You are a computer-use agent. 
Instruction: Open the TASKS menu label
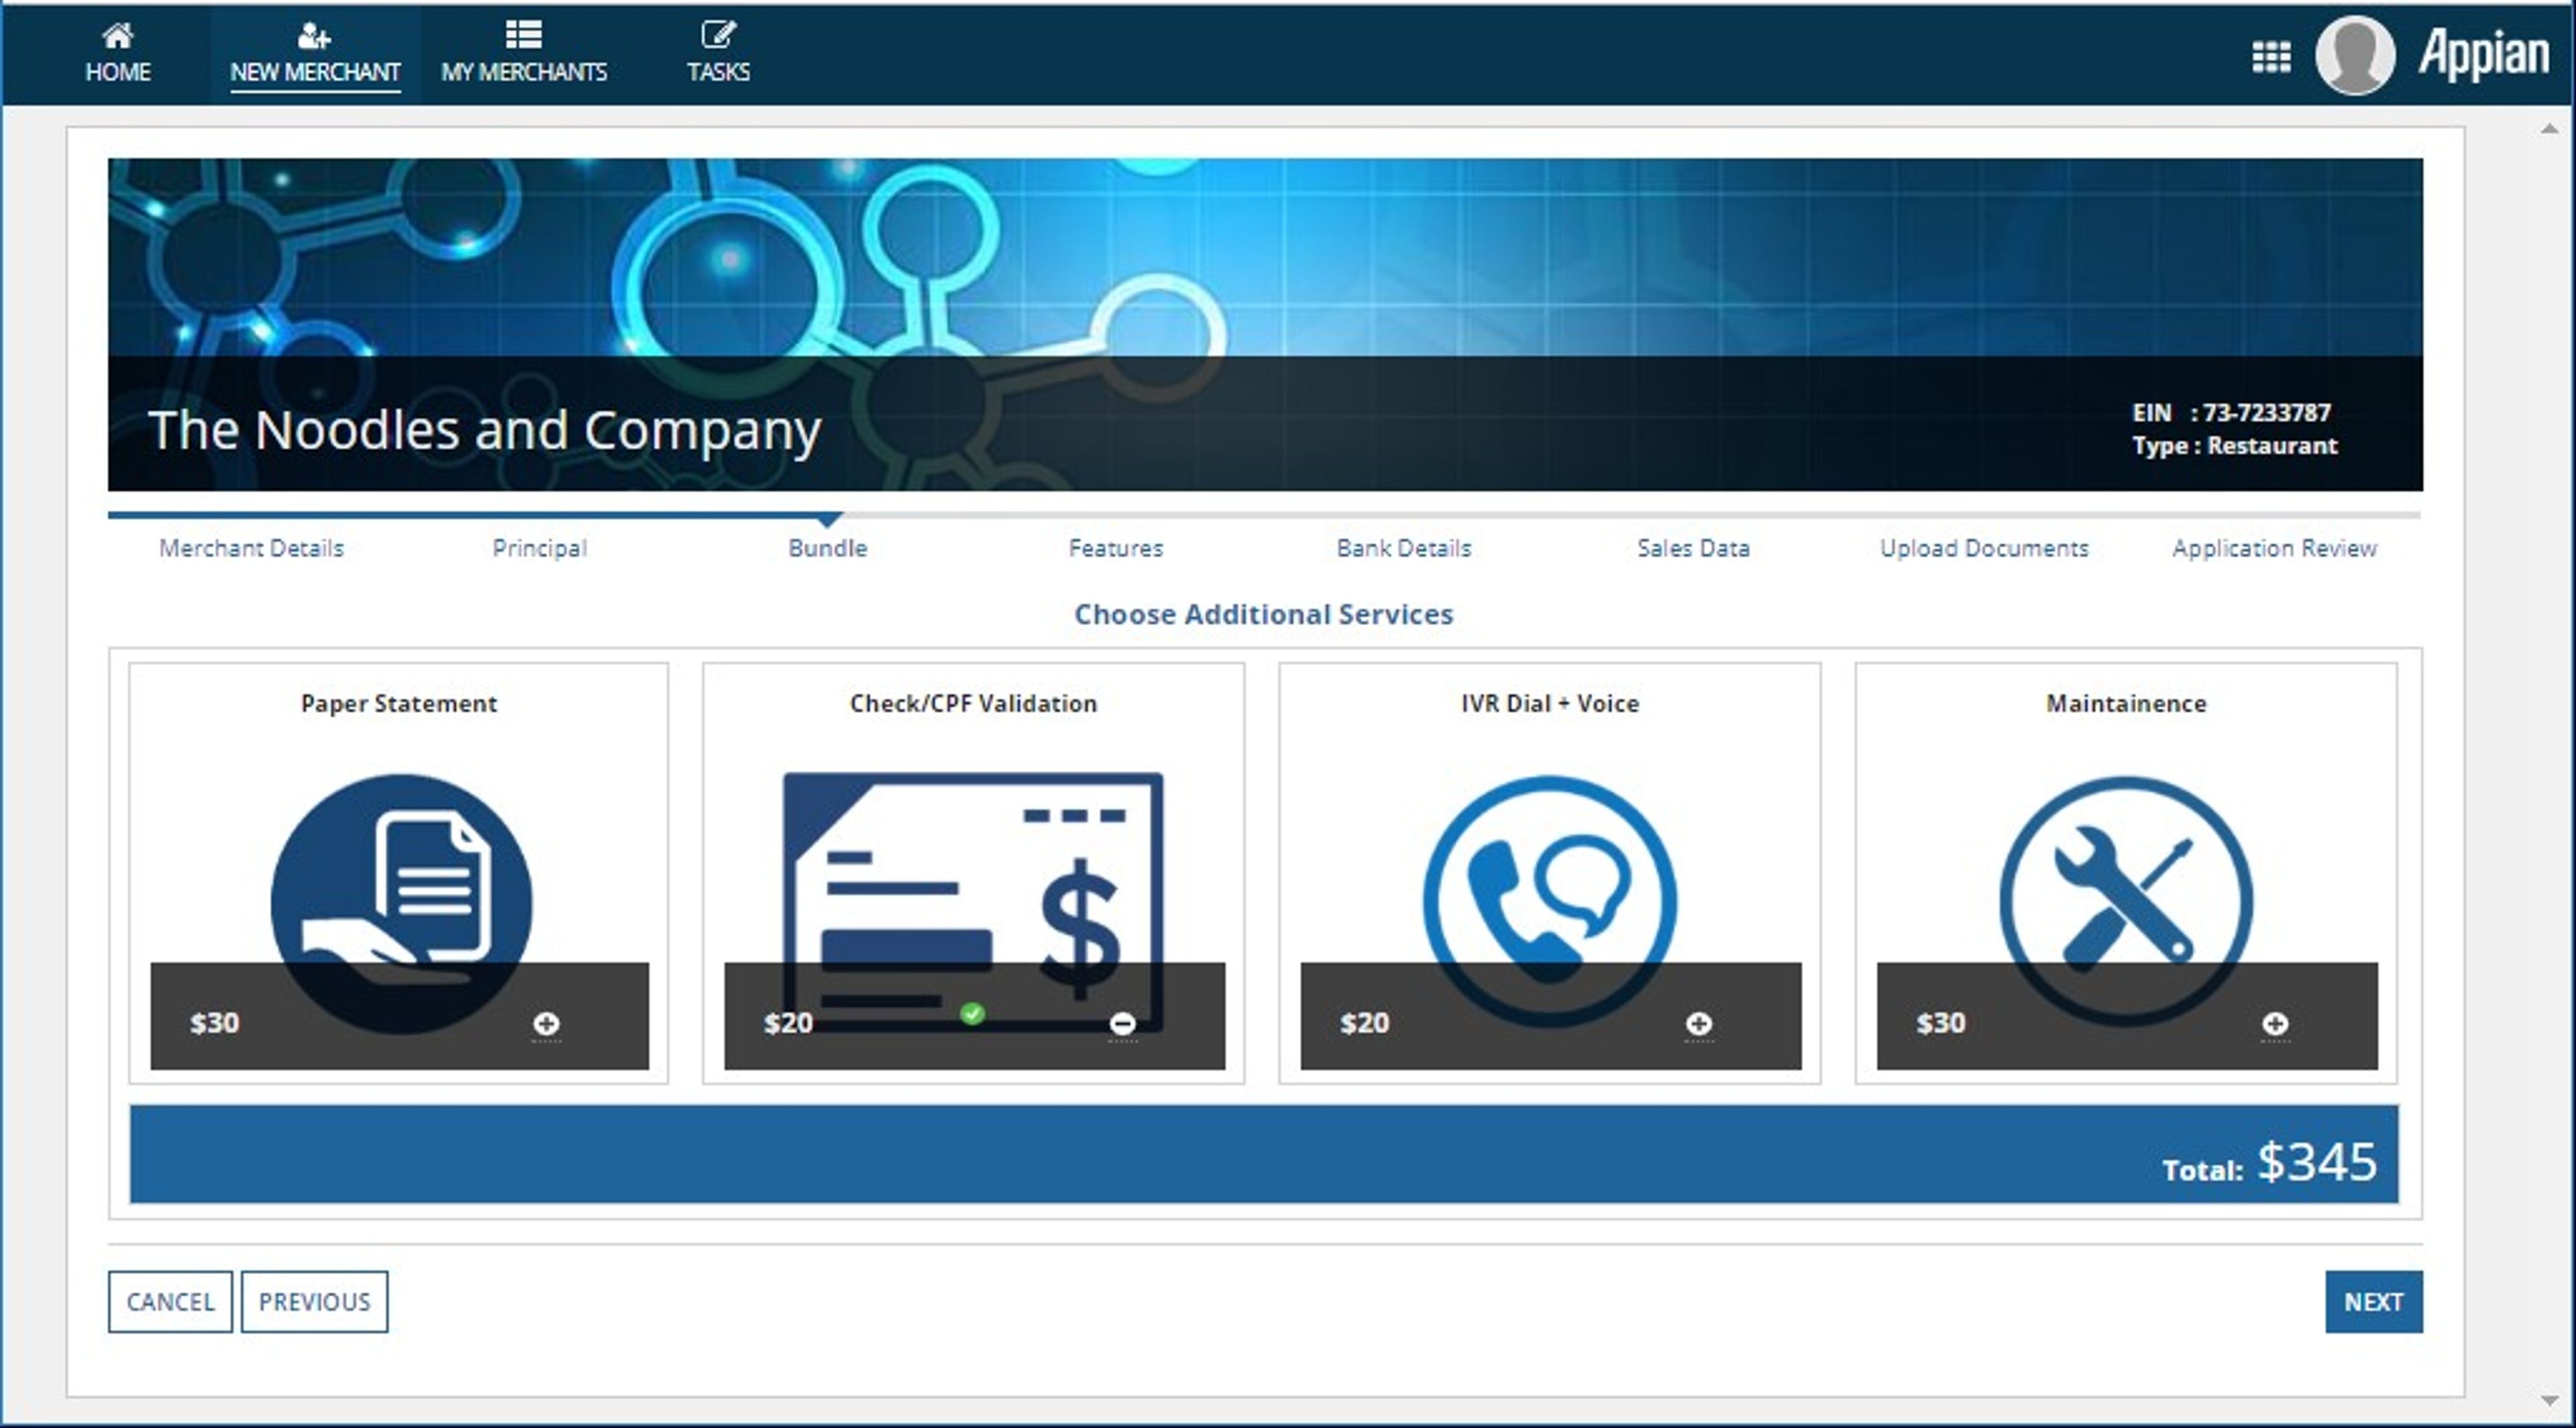click(718, 72)
